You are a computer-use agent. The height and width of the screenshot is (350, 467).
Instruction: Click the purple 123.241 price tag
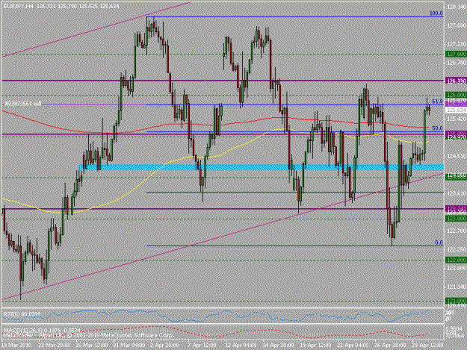[456, 208]
